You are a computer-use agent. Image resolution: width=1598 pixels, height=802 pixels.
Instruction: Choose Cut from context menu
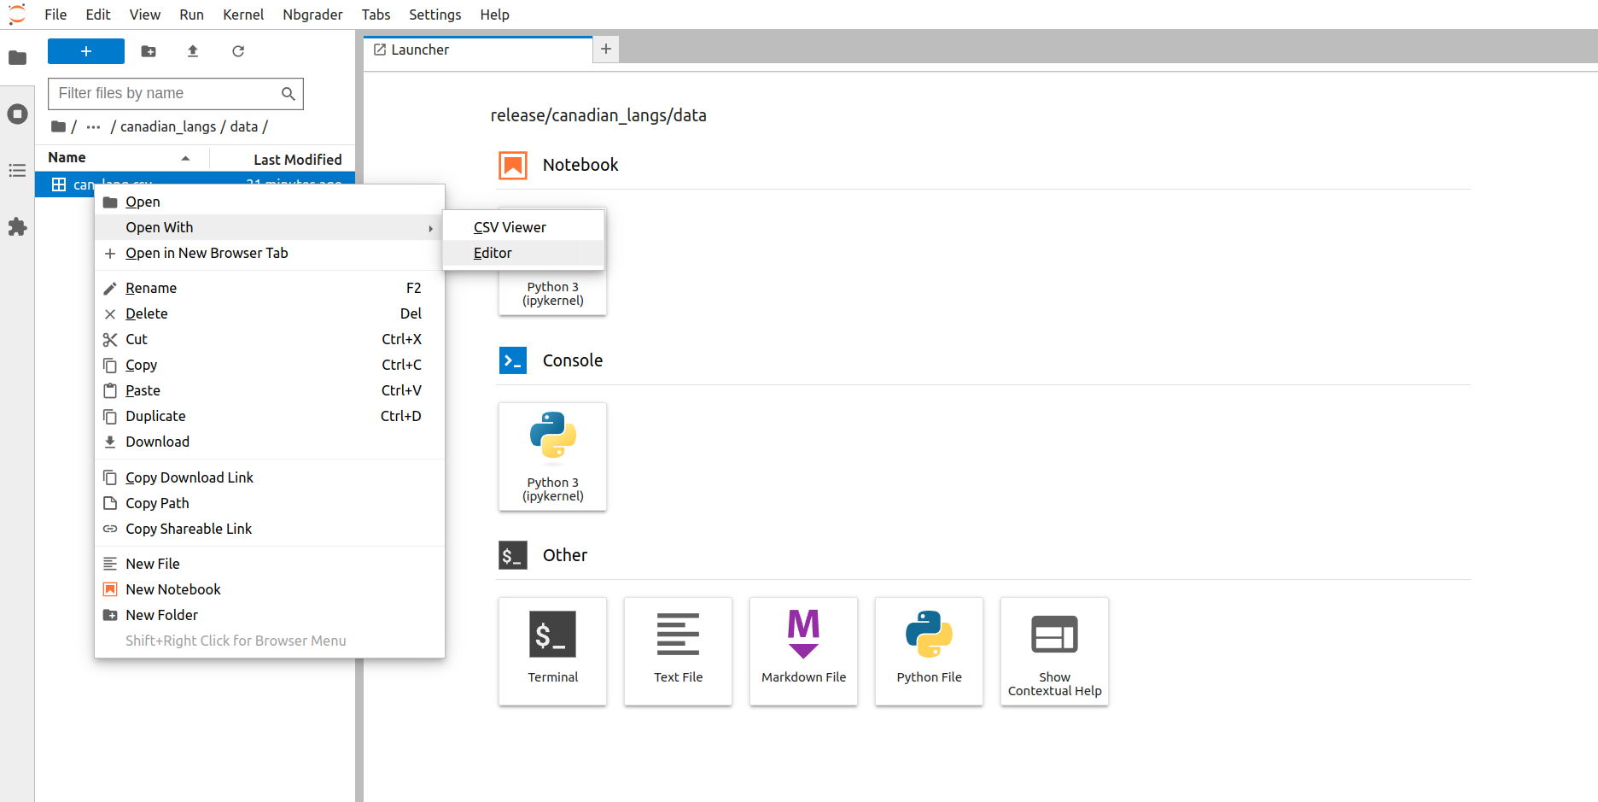pos(270,339)
